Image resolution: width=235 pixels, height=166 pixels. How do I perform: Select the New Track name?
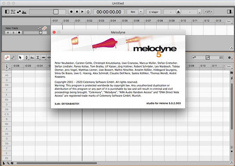click(11, 28)
